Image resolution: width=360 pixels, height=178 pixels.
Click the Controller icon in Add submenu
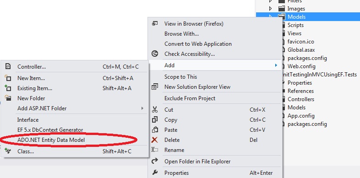tap(8, 66)
